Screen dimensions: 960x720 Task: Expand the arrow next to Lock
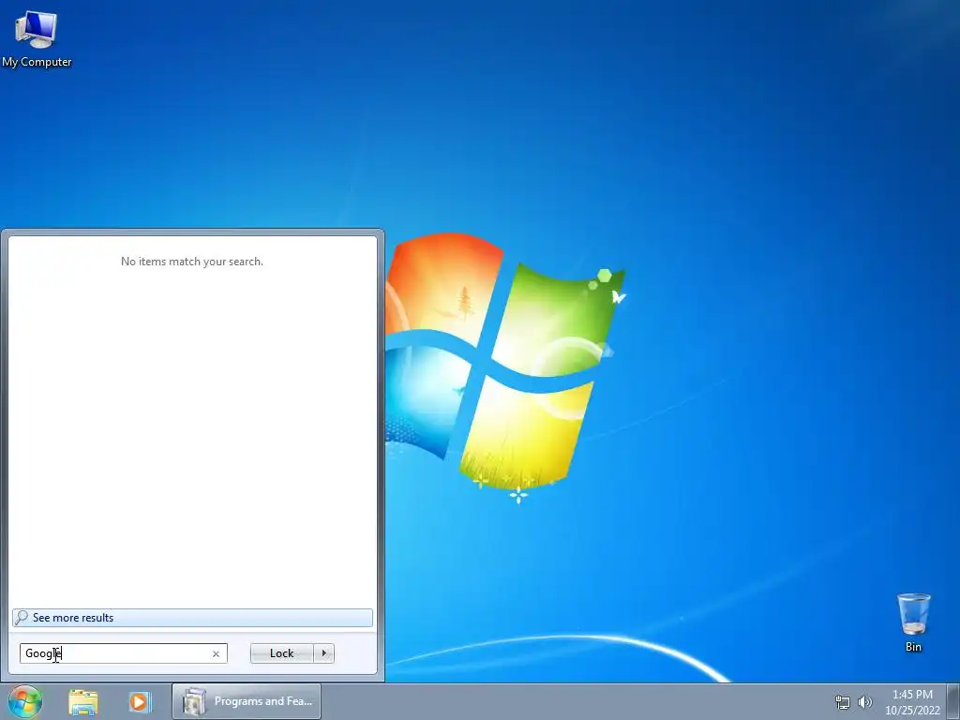[x=323, y=653]
